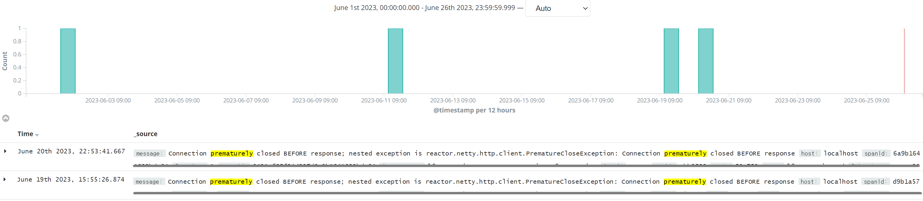The width and height of the screenshot is (923, 201).
Task: Click the date range text above the chart
Action: point(424,8)
